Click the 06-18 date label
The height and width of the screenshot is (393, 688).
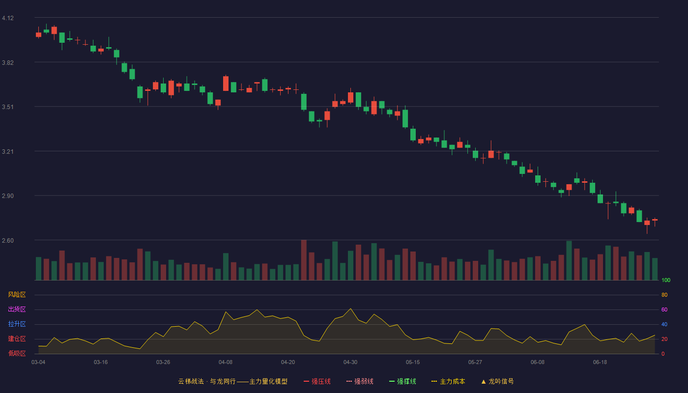600,362
